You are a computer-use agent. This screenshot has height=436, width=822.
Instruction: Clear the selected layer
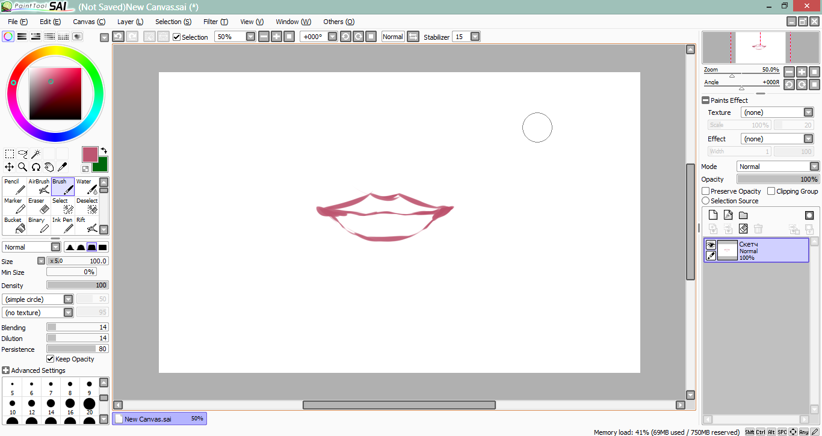click(743, 229)
